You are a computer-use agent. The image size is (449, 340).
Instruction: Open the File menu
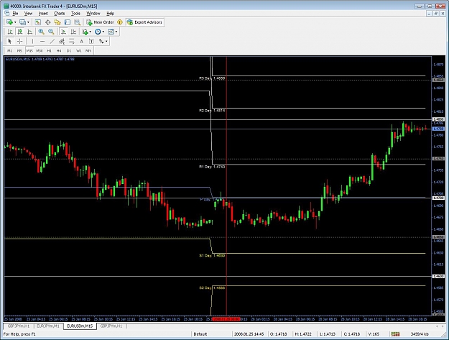click(x=16, y=13)
